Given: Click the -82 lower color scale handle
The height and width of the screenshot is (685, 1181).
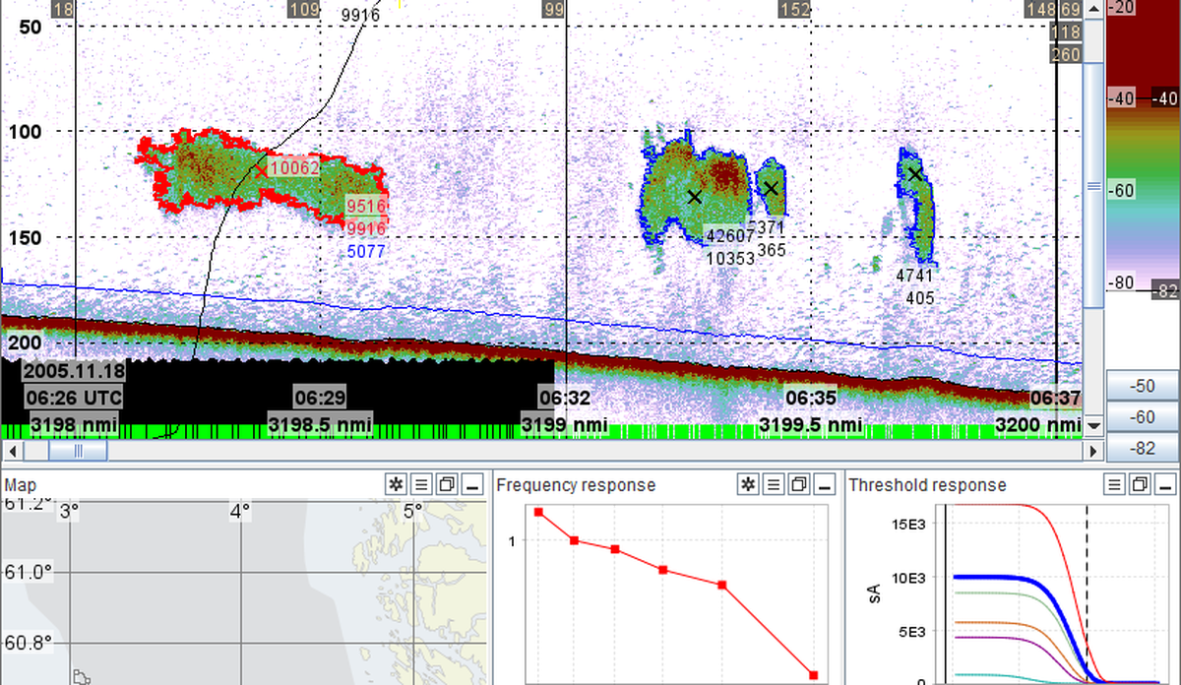Looking at the screenshot, I should pos(1164,289).
